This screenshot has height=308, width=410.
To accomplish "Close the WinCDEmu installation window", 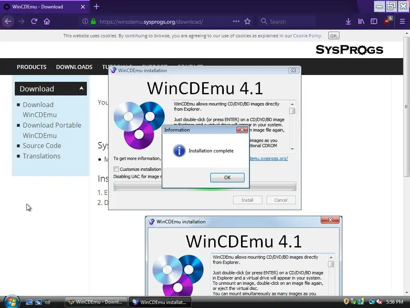I will (x=293, y=71).
